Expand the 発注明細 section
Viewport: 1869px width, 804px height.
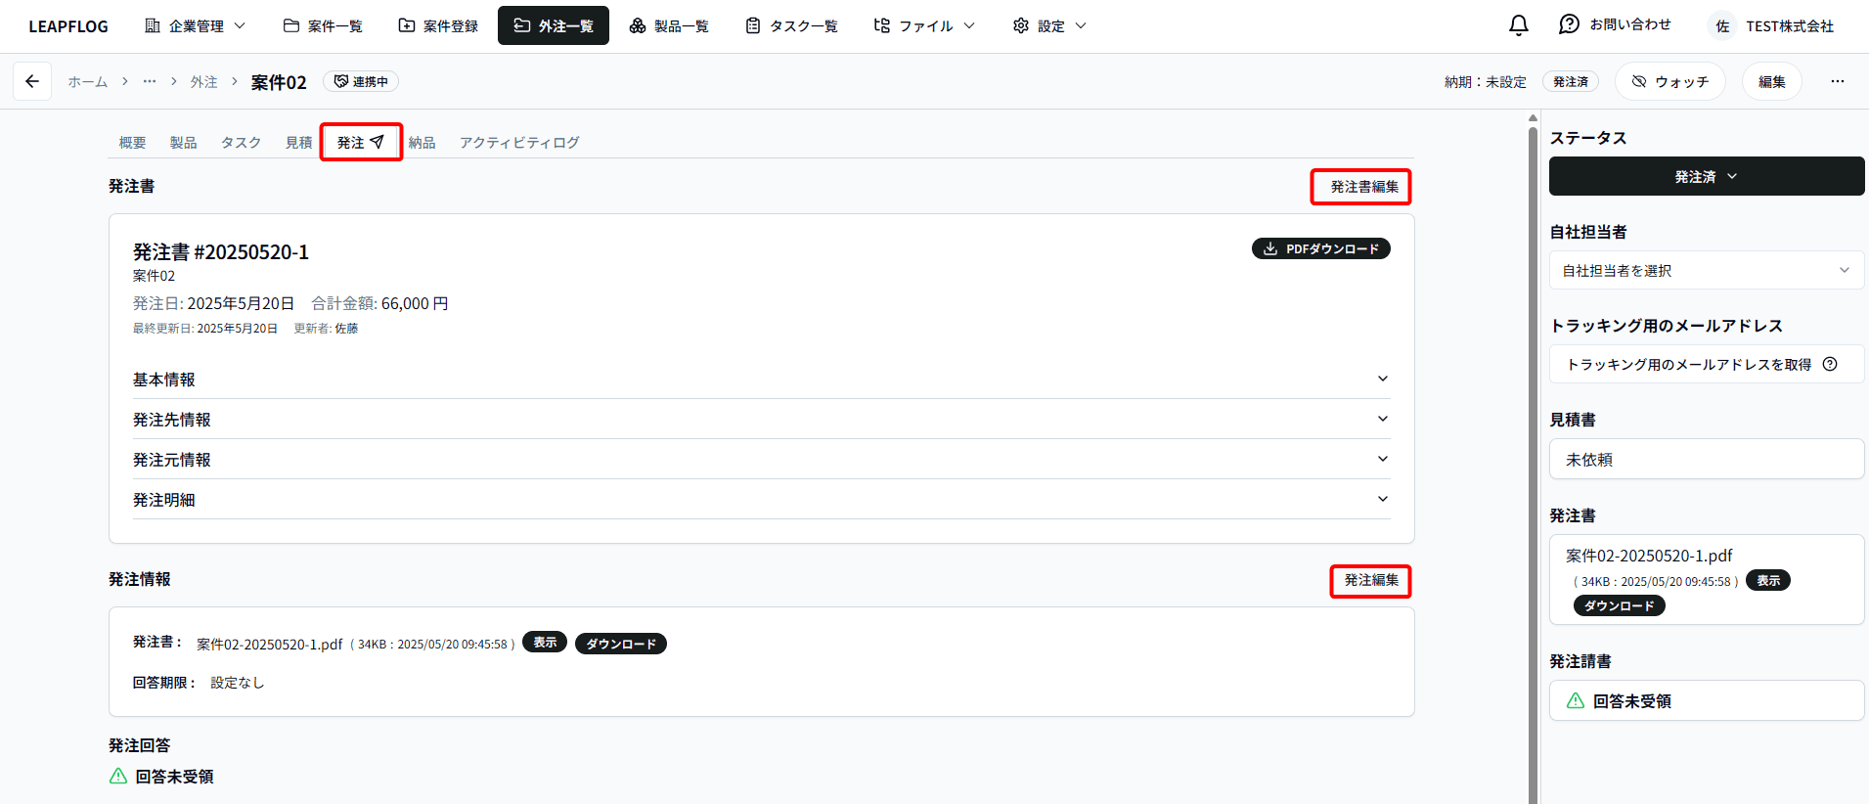click(761, 500)
